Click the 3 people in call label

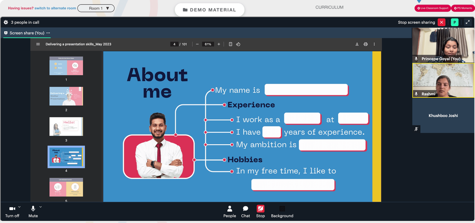tap(25, 22)
